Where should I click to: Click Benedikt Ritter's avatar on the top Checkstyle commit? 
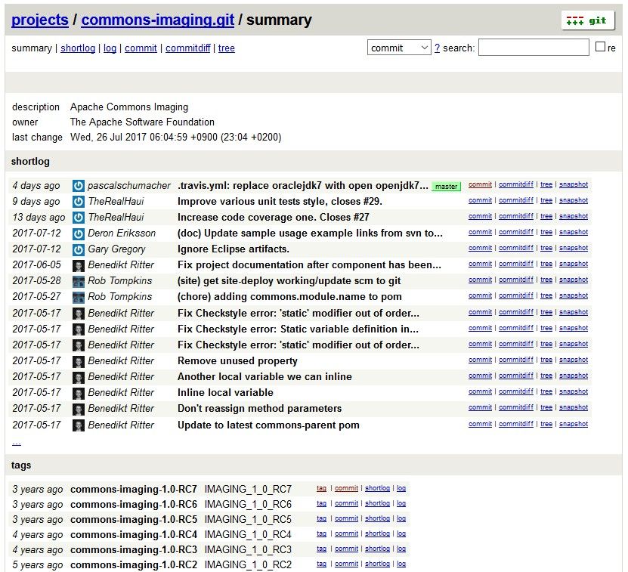point(79,312)
